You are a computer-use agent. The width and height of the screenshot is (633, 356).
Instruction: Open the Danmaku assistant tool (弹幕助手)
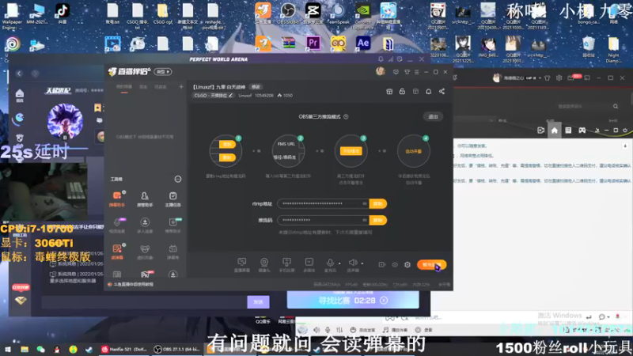click(116, 199)
